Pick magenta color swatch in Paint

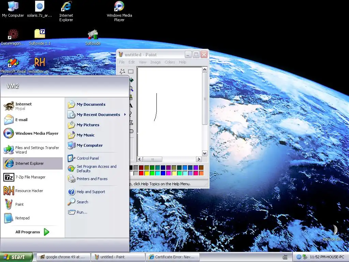(x=168, y=173)
